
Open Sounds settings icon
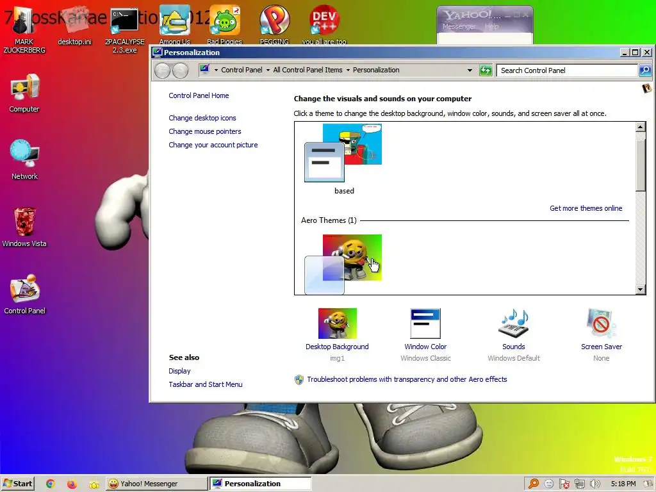point(513,324)
